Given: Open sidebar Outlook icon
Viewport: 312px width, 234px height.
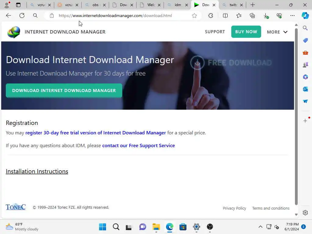Looking at the screenshot, I should click(x=305, y=89).
